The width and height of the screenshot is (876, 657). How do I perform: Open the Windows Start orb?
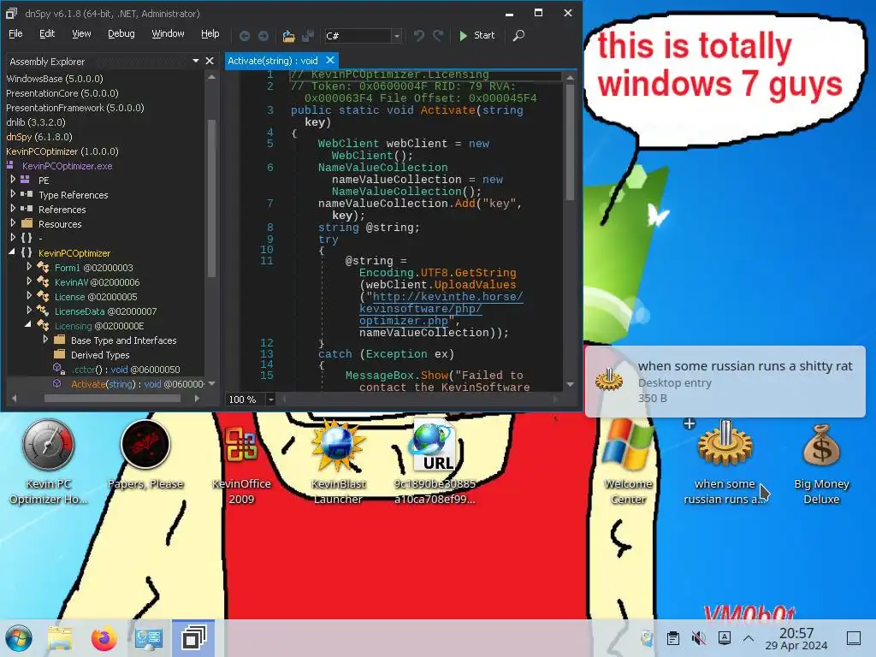coord(19,638)
